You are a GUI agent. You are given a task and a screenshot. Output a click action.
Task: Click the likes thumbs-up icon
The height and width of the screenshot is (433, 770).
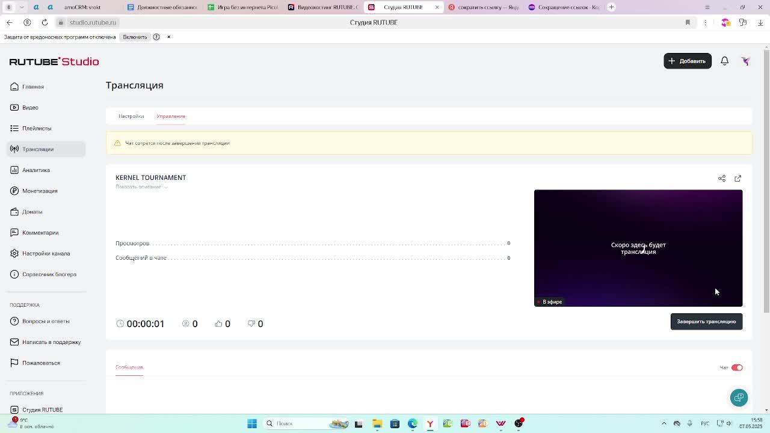(x=218, y=324)
